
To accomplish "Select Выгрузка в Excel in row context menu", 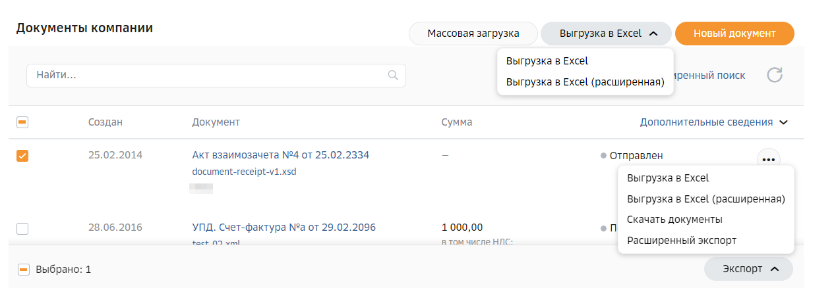I will [668, 178].
